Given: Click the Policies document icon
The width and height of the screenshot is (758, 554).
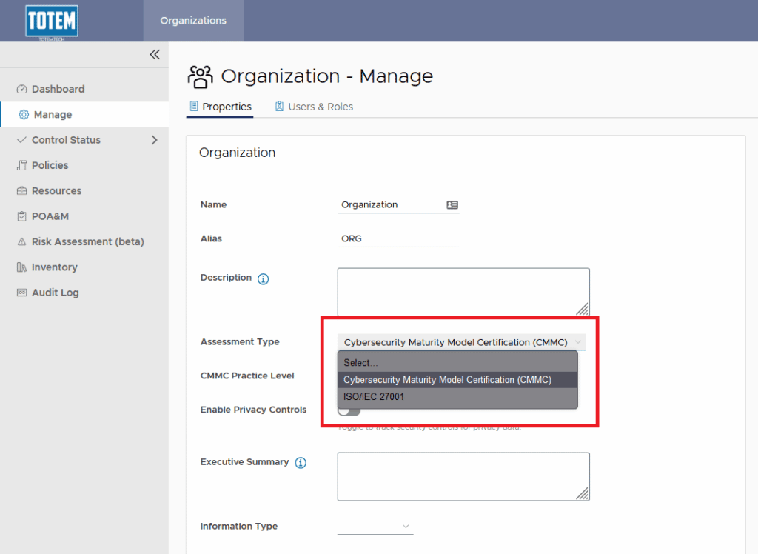Looking at the screenshot, I should [21, 165].
